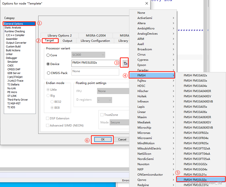Open the Infineon vendor entry
The width and height of the screenshot is (226, 187).
tap(153, 101)
